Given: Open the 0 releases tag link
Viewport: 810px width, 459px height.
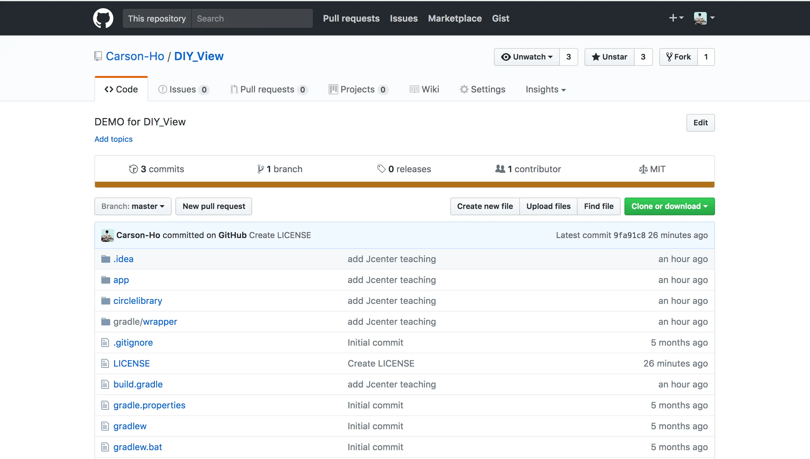Looking at the screenshot, I should 404,169.
